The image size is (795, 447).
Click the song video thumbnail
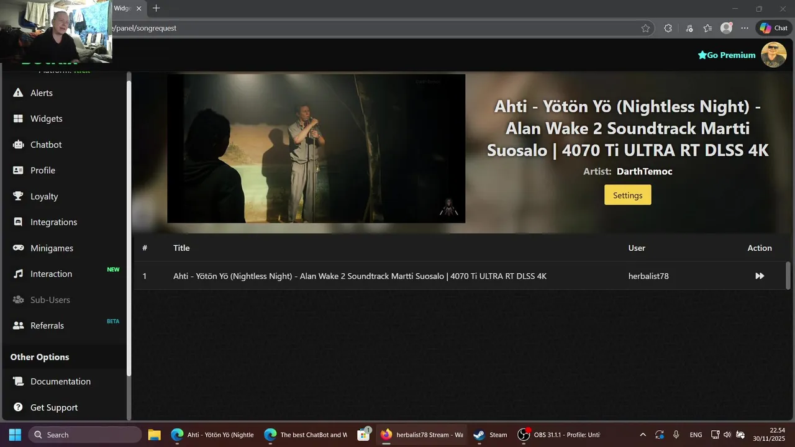pos(316,148)
